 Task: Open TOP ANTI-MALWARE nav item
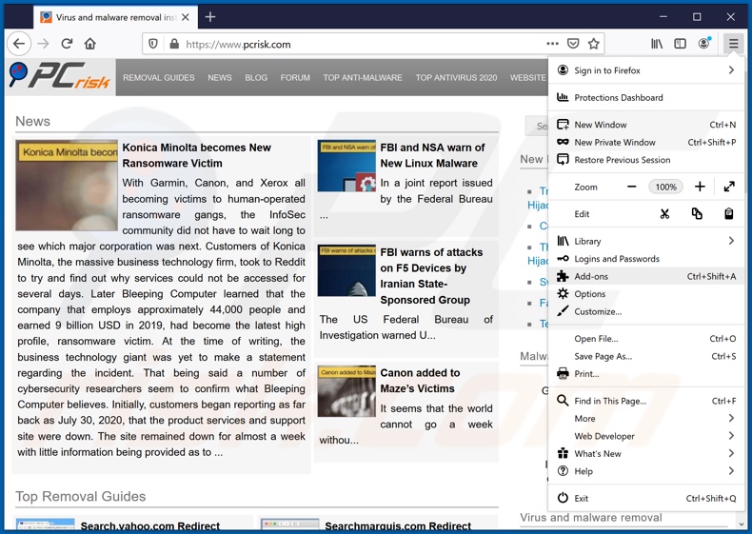point(363,78)
